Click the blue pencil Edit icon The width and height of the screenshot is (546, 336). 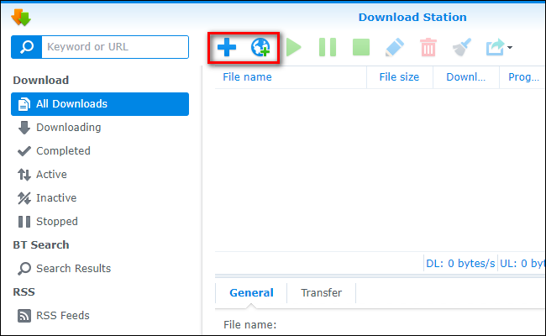tap(394, 47)
